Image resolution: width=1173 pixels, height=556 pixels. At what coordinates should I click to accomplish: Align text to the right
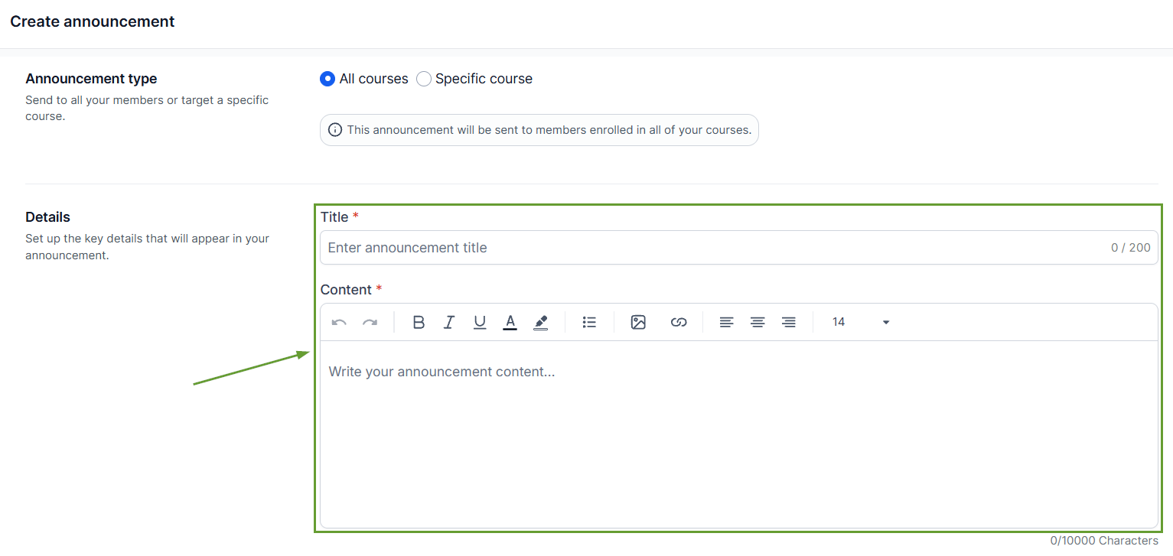click(789, 323)
